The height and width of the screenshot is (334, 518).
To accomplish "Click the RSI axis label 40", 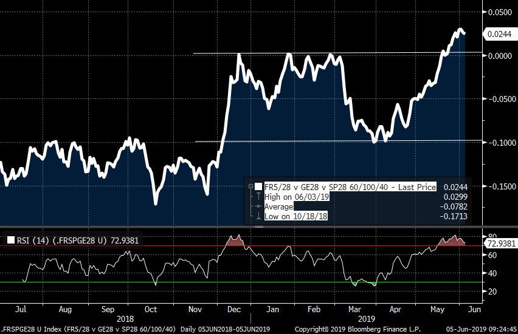I will click(x=492, y=273).
